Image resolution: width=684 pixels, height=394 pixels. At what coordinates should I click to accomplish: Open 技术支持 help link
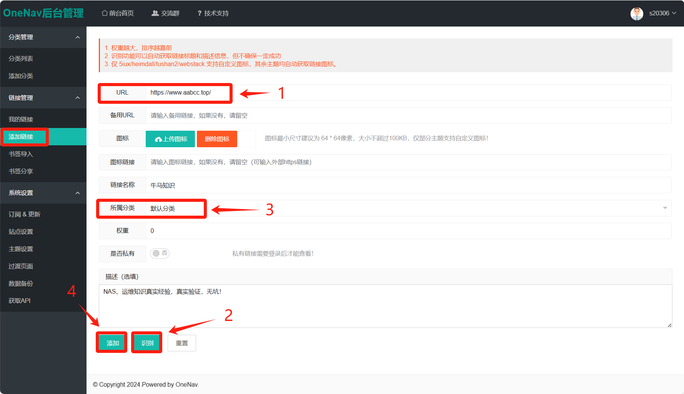[x=213, y=13]
